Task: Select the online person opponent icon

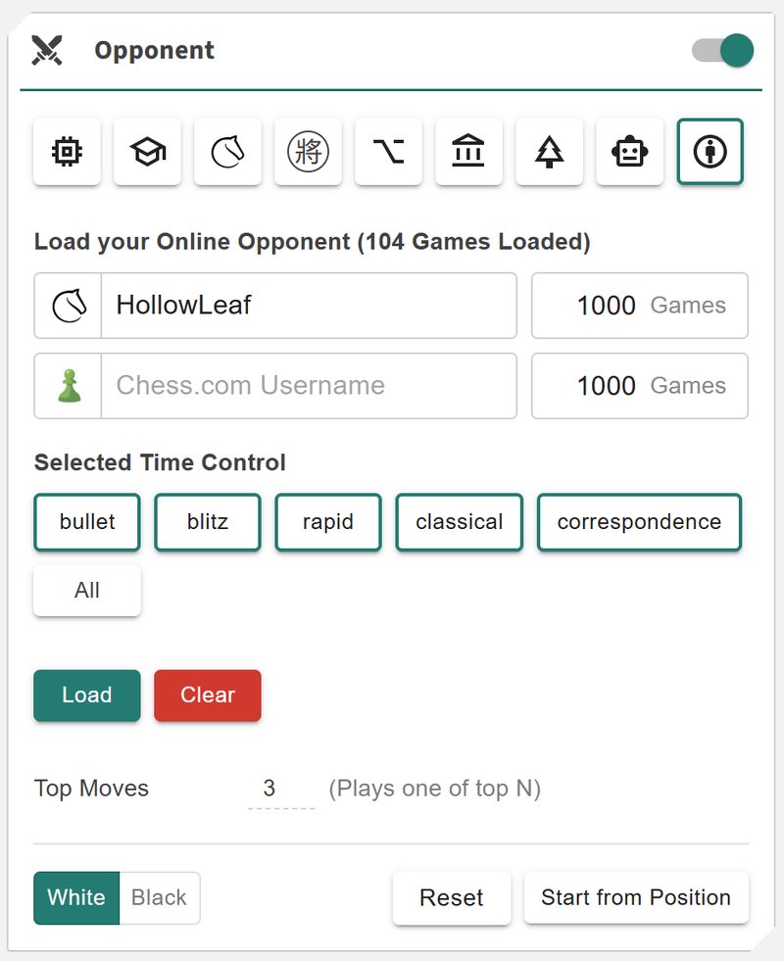Action: [x=710, y=152]
